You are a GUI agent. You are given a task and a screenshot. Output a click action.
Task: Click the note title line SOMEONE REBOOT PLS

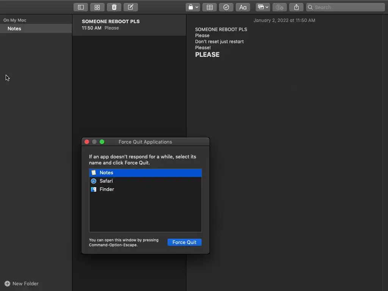pos(221,30)
